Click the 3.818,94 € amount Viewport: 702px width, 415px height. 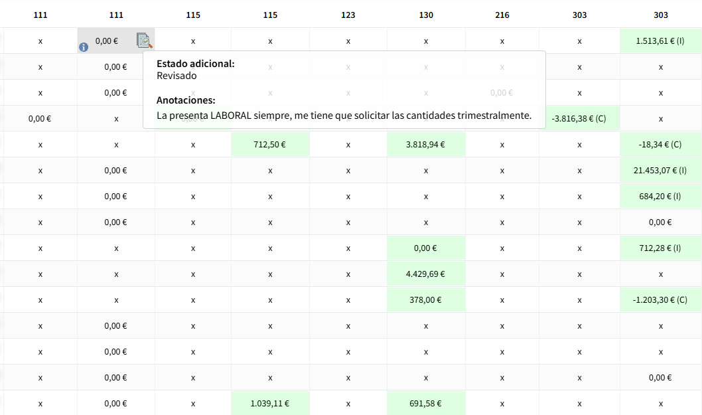click(425, 144)
